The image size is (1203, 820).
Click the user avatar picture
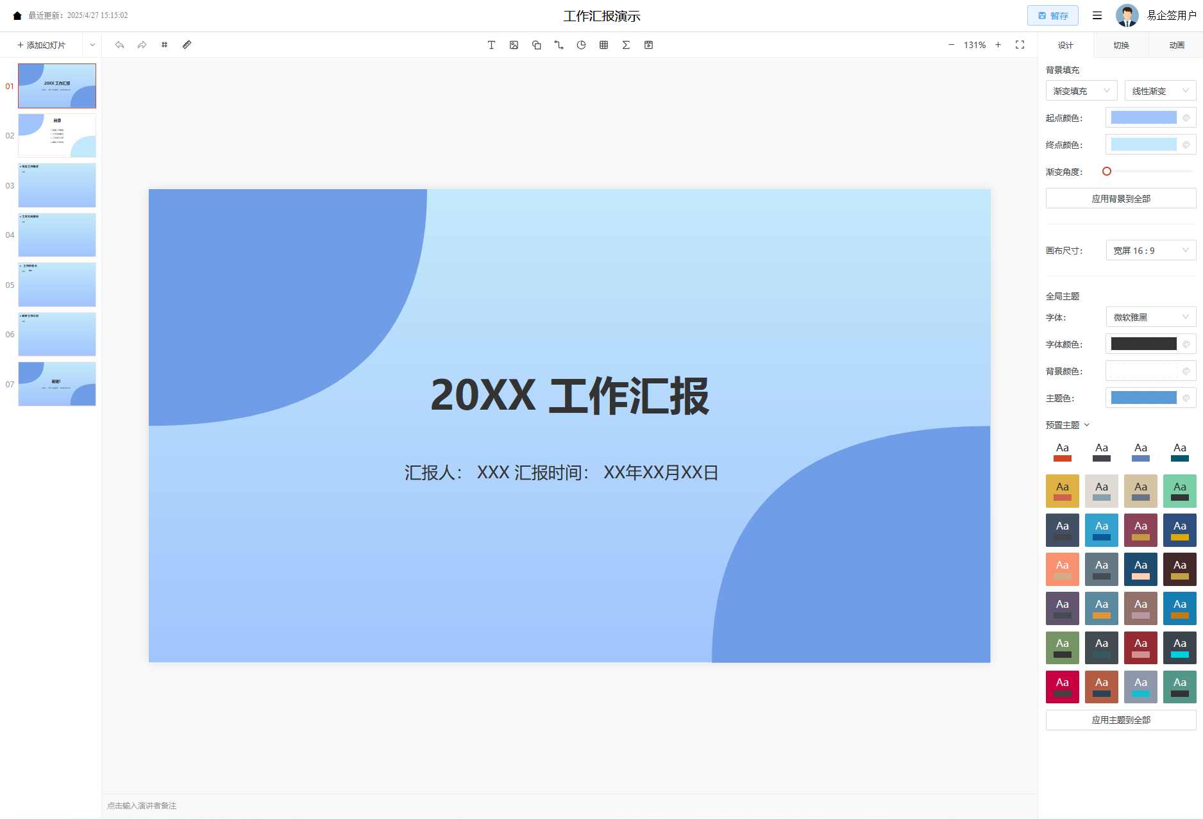[1127, 15]
